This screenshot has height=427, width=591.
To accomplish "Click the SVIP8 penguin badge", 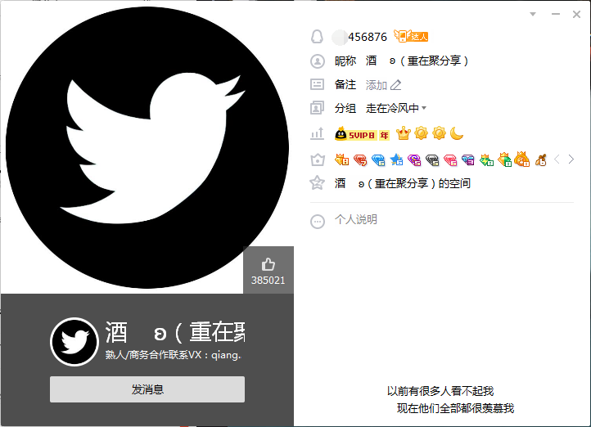I will [x=355, y=134].
